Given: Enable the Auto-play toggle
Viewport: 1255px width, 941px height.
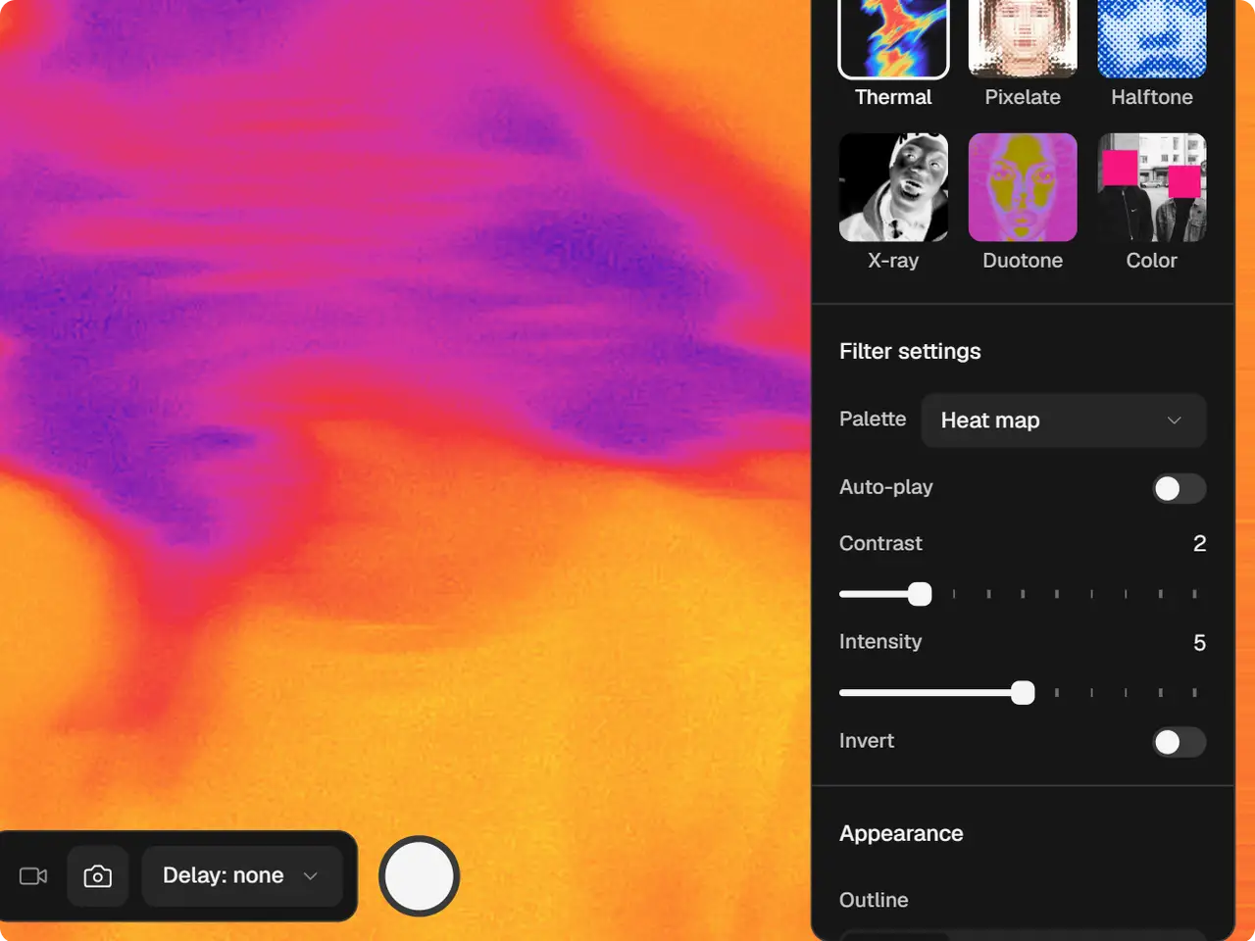Looking at the screenshot, I should 1179,488.
